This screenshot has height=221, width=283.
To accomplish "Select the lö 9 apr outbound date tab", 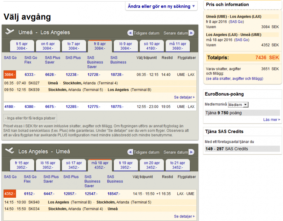I will [125, 46].
